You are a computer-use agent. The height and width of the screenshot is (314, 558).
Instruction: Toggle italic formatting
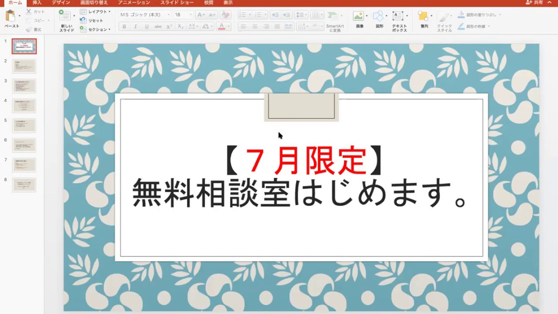click(135, 27)
